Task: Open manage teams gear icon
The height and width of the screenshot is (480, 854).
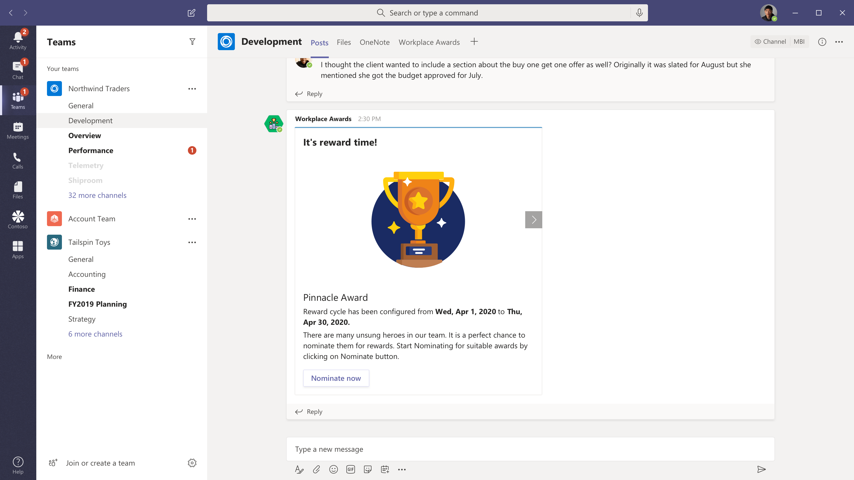Action: pos(192,463)
